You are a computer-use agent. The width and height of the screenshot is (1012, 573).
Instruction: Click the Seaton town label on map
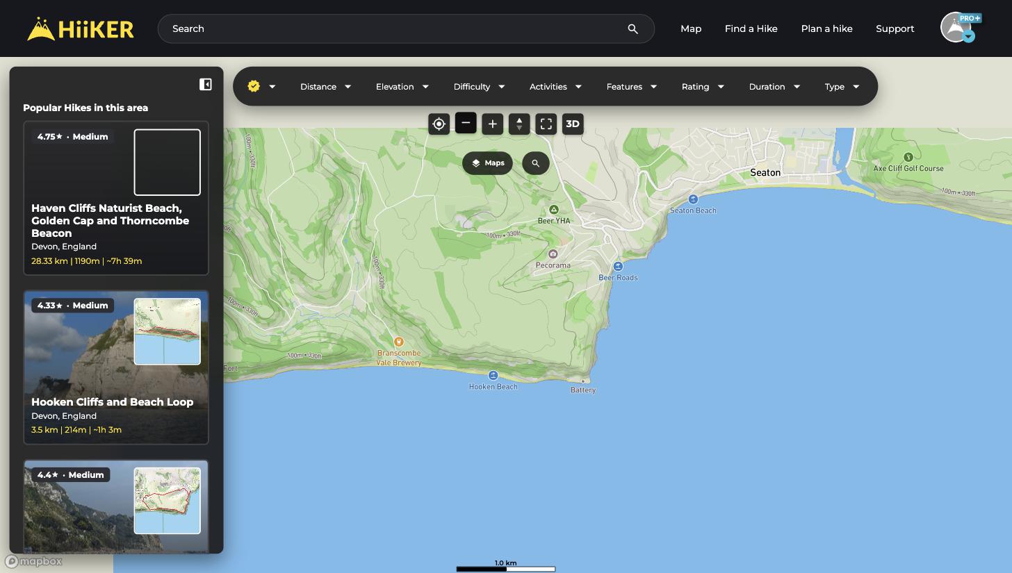[x=765, y=172]
